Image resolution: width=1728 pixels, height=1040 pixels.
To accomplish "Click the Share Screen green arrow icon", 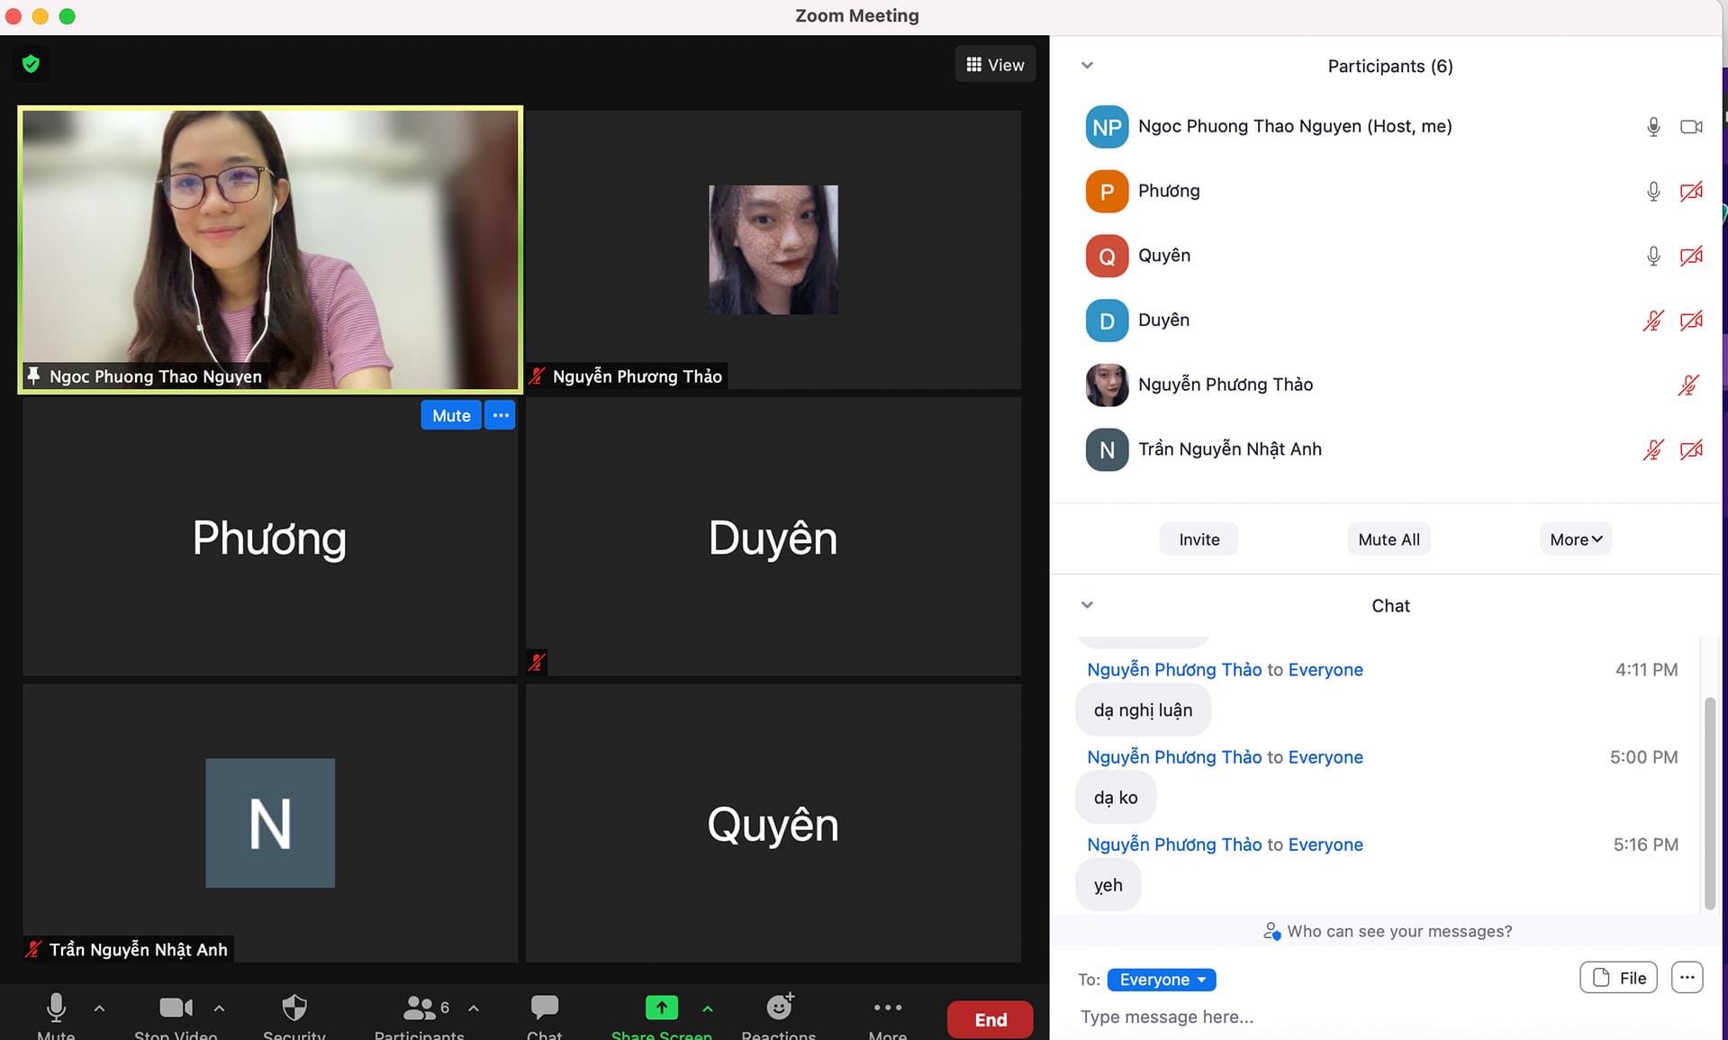I will 661,1008.
